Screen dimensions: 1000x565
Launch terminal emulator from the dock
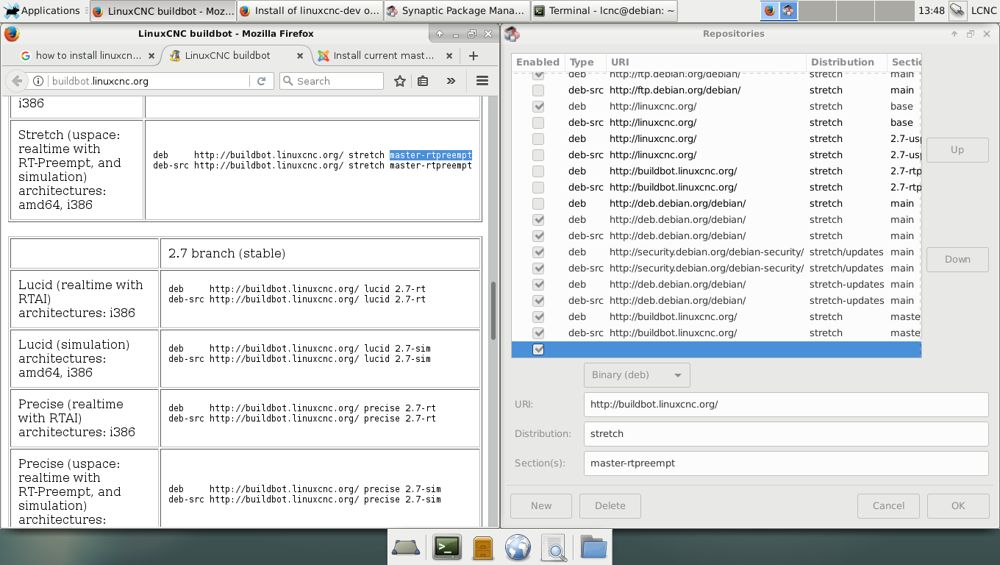(x=447, y=547)
